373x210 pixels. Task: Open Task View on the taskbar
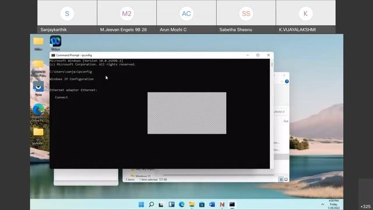coord(161,205)
